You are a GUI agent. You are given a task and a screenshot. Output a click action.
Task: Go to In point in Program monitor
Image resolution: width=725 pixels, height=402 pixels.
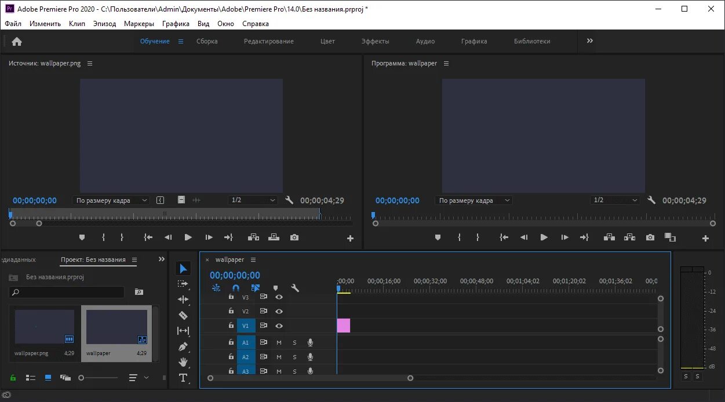[504, 237]
